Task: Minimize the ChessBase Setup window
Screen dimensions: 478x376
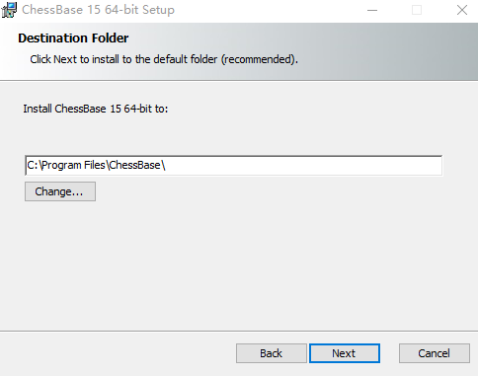Action: [372, 10]
